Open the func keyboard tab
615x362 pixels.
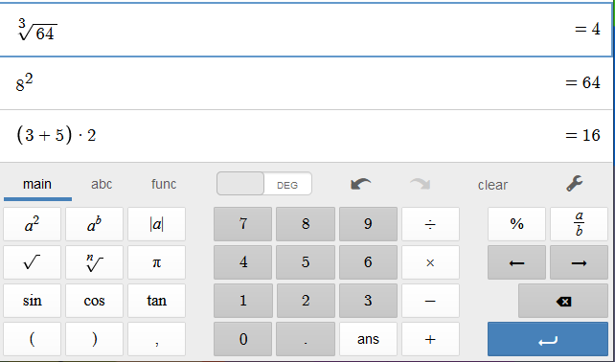tap(164, 184)
